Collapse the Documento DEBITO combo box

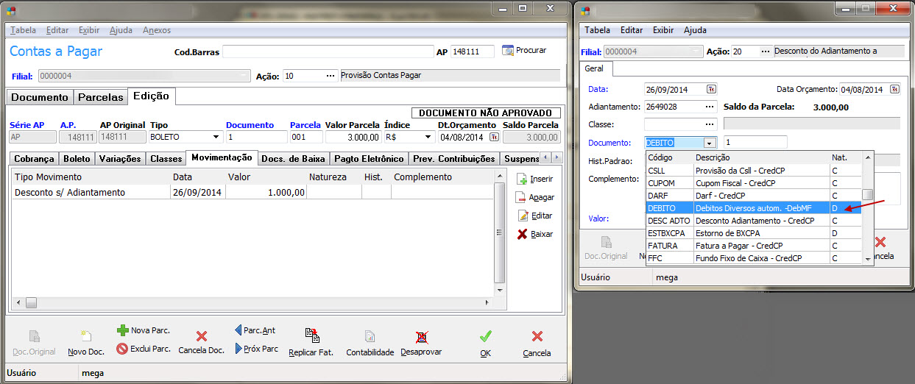click(710, 143)
